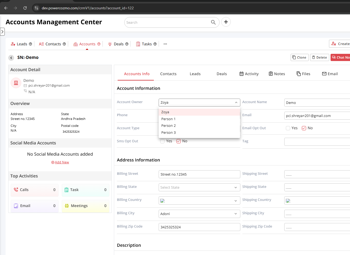Reload the page in browser

25,8
